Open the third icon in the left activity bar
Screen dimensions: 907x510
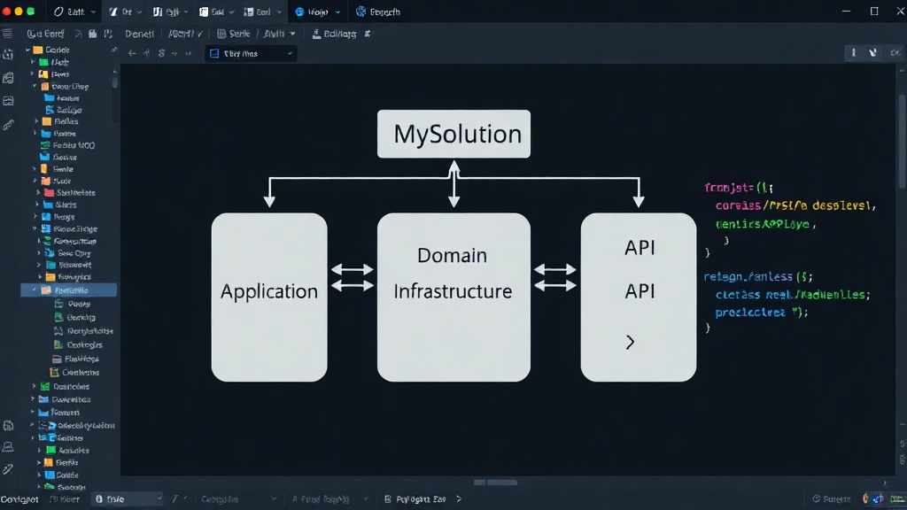click(x=8, y=101)
